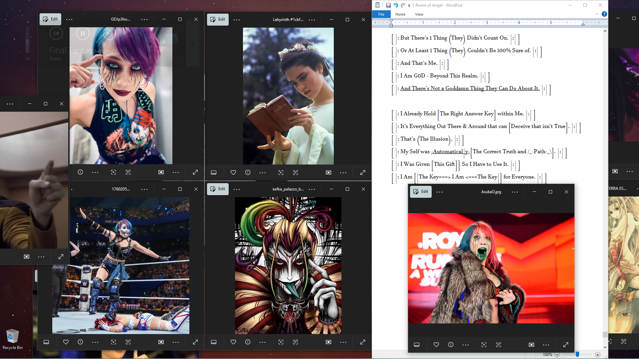The width and height of the screenshot is (639, 359).
Task: Heart the kefka_palazzo image as favorite
Action: (233, 342)
